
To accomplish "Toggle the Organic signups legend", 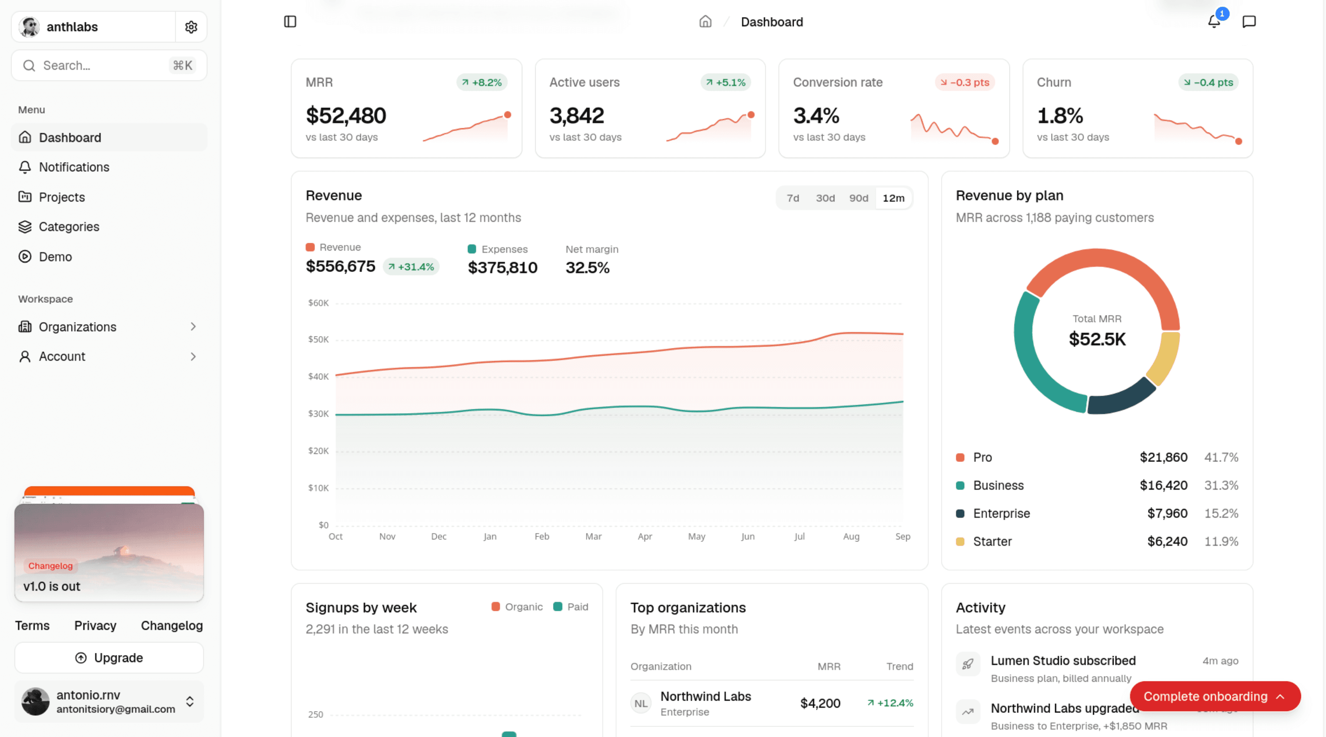I will coord(517,607).
